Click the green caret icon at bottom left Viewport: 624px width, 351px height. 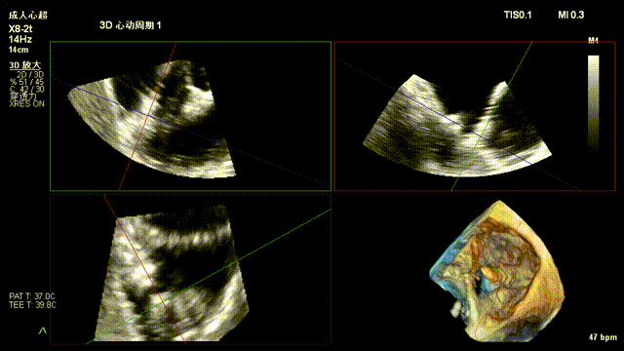[42, 331]
